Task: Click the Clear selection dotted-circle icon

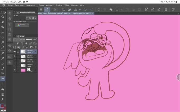Action: coord(99,9)
